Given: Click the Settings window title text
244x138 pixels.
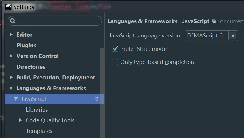Looking at the screenshot, I should (24, 7).
